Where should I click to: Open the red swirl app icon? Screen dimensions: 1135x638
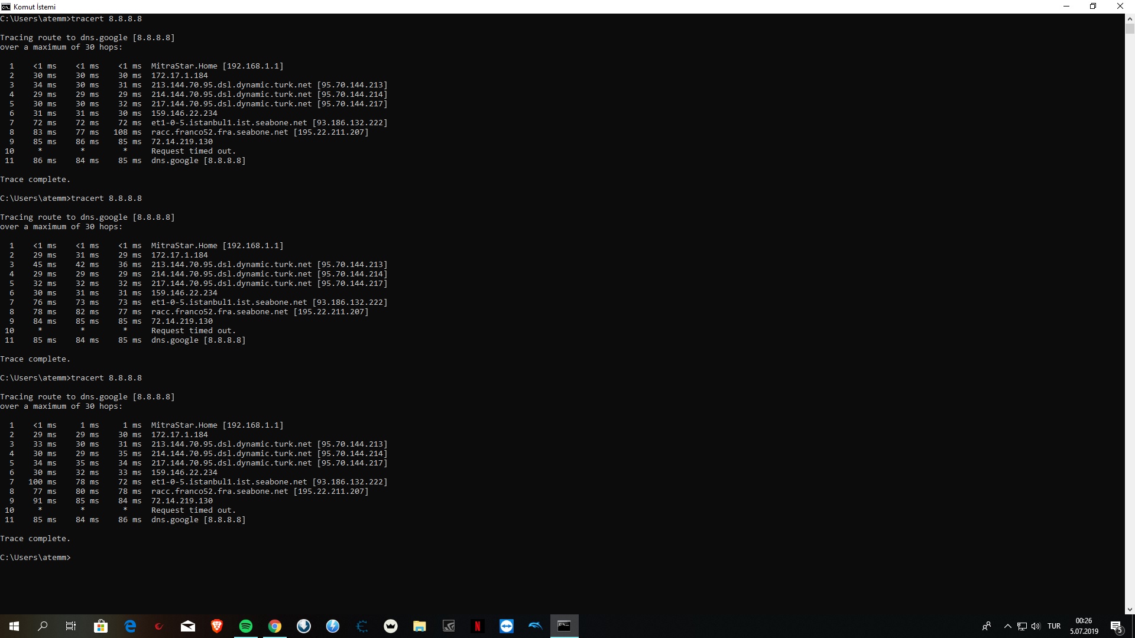(x=159, y=626)
